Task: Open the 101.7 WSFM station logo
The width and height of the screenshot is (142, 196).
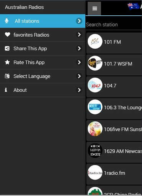Action: coord(95,63)
